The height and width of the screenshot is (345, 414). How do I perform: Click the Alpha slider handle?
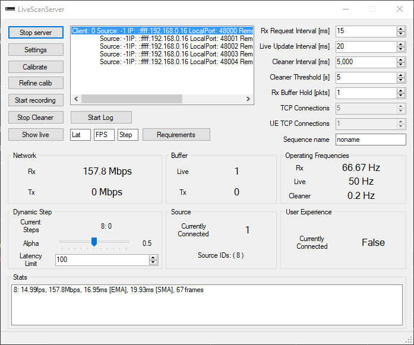click(x=94, y=242)
